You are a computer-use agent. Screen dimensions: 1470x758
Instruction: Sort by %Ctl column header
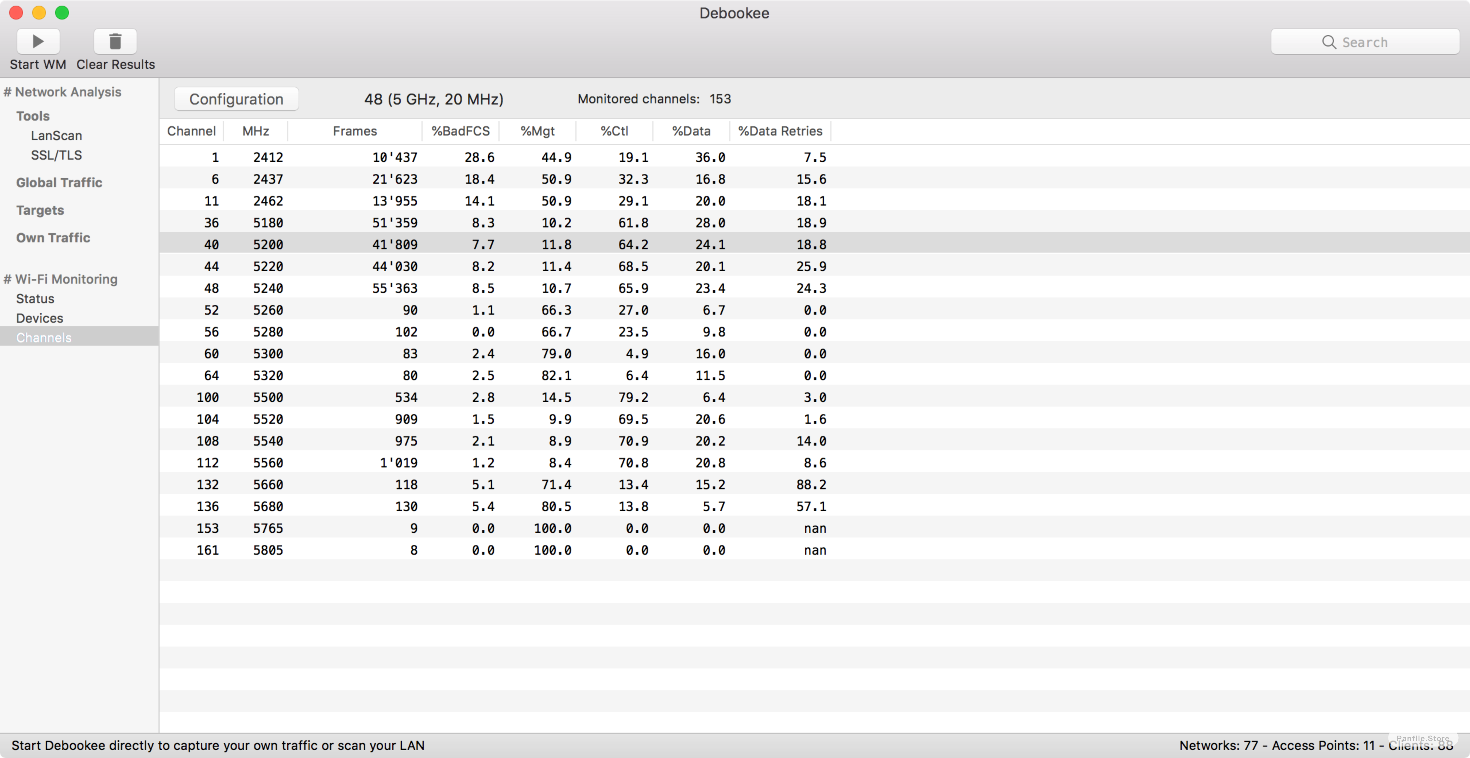[x=615, y=131]
